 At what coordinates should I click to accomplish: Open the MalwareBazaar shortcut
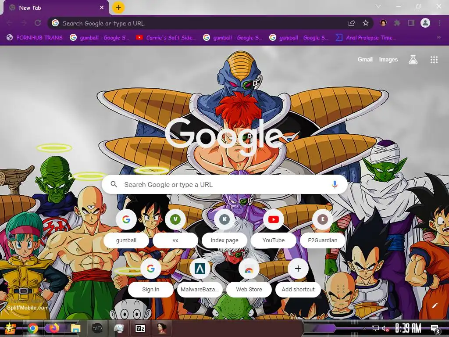point(200,279)
